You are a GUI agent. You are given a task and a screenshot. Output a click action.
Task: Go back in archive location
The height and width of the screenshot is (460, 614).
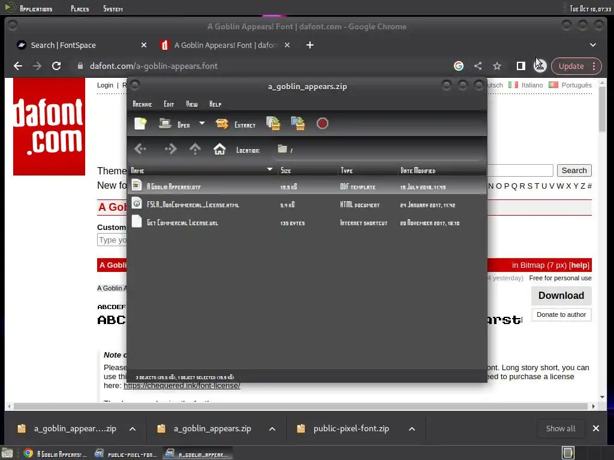[140, 149]
